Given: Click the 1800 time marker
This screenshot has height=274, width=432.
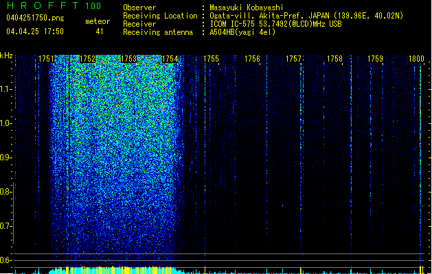Looking at the screenshot, I should tap(416, 59).
